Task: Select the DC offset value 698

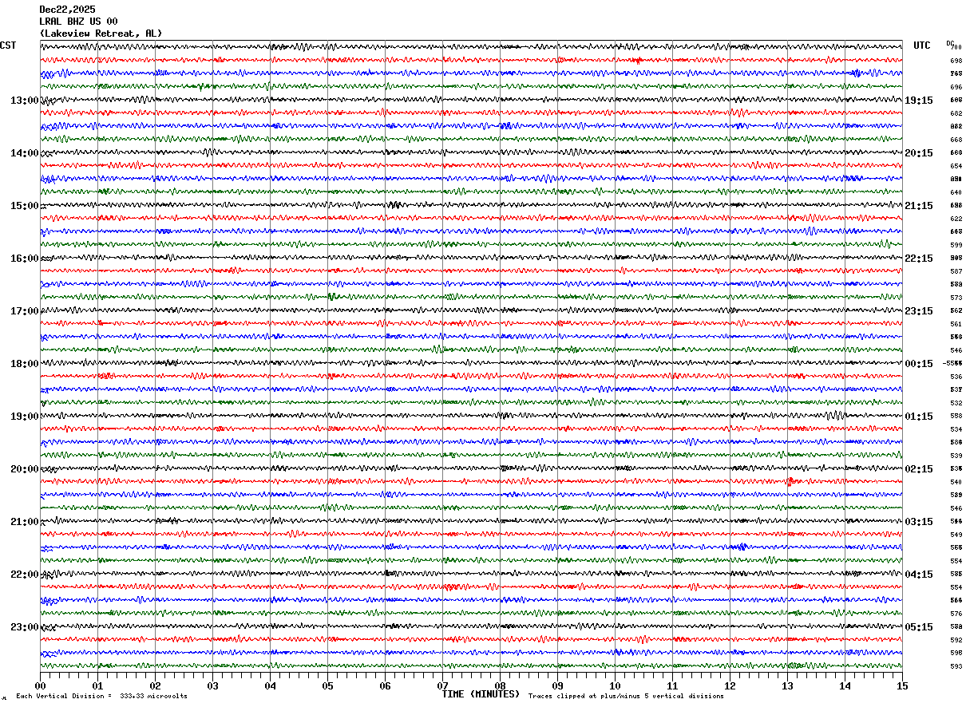Action: tap(956, 61)
